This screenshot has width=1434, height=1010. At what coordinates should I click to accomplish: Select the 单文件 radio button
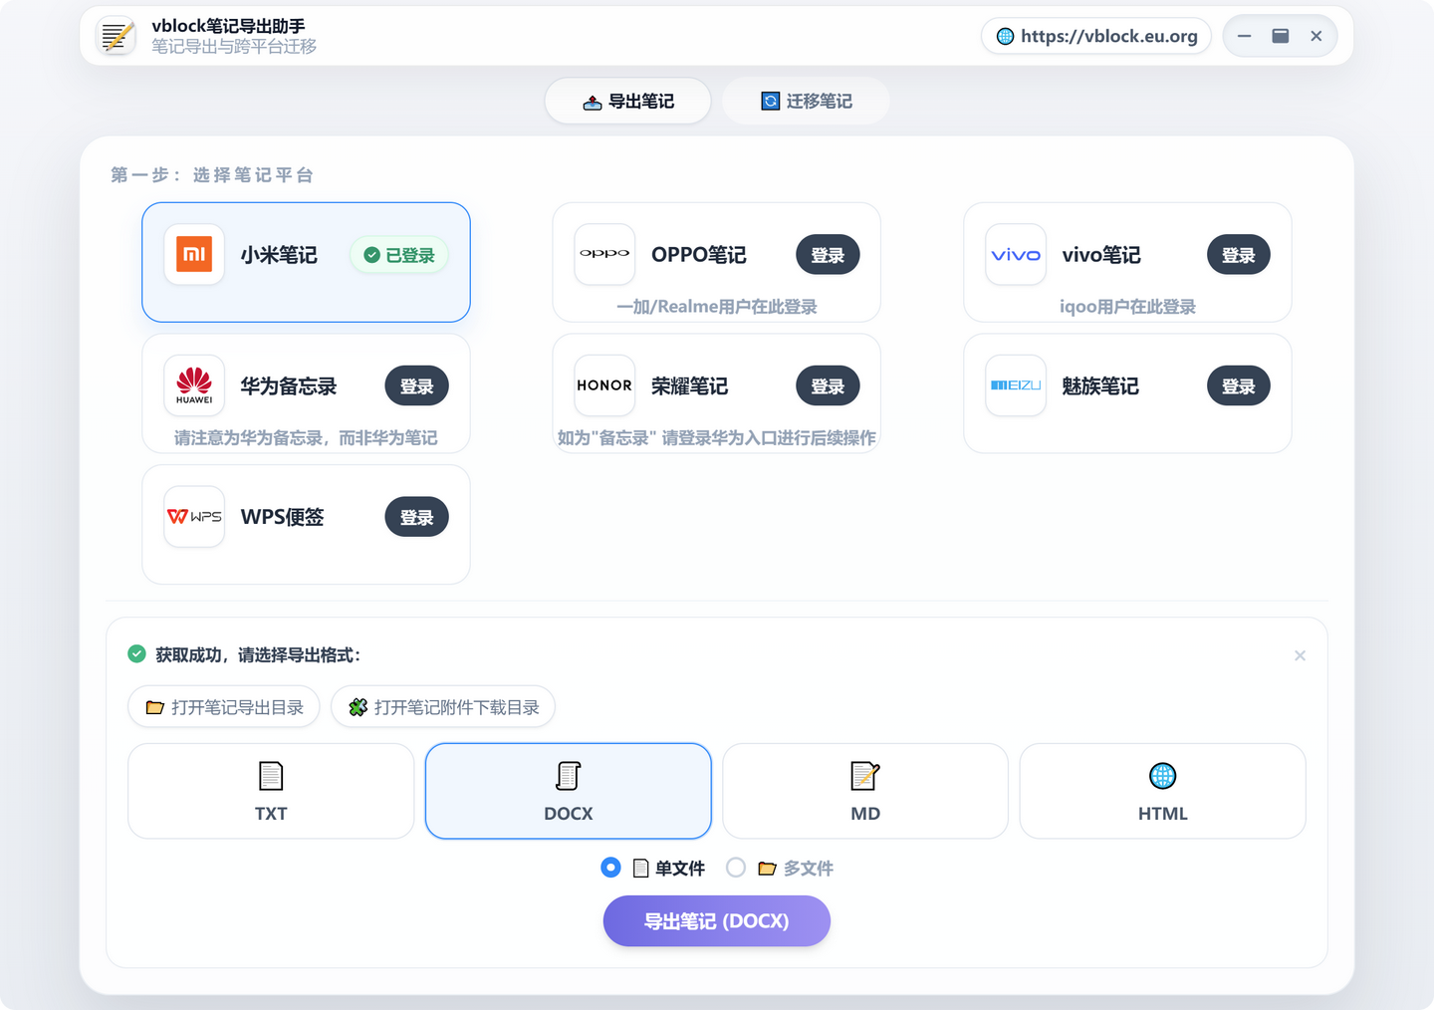click(611, 868)
